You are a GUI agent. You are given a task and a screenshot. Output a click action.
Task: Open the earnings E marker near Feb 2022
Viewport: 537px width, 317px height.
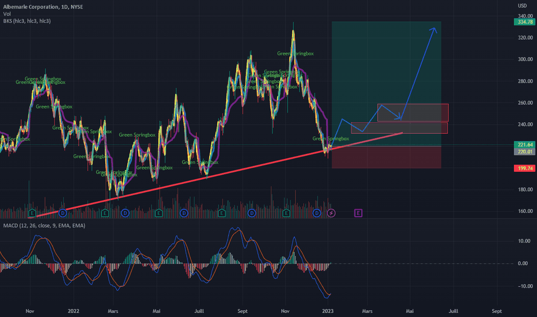coord(105,213)
